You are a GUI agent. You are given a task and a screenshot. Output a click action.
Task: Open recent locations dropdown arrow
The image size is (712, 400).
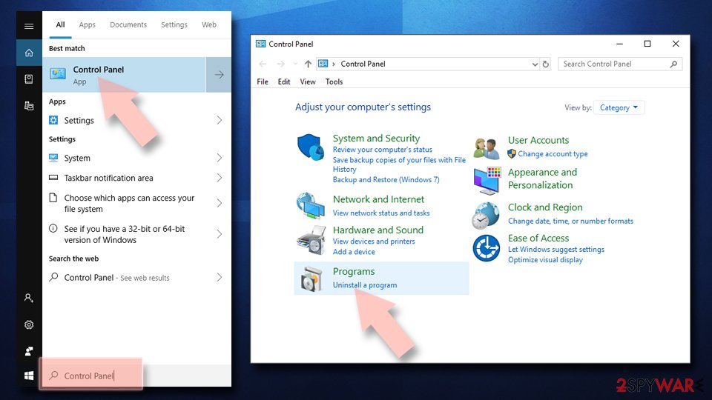click(x=295, y=64)
